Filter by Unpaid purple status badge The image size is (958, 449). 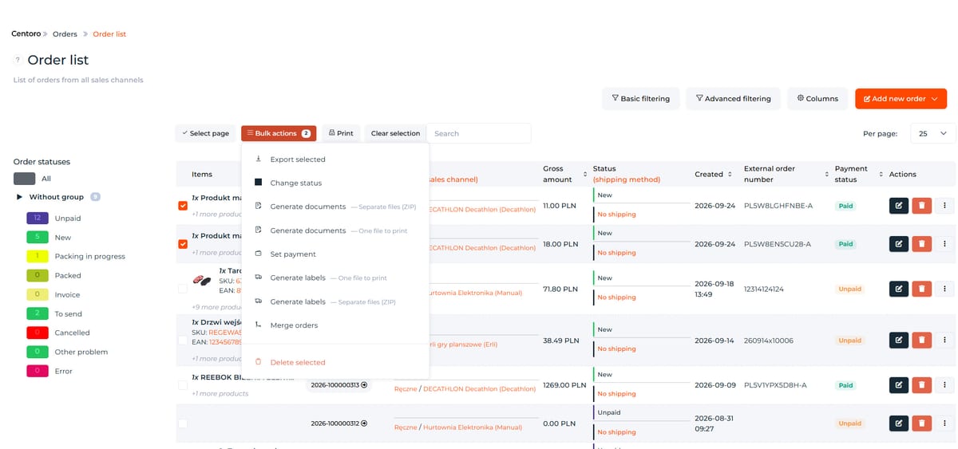click(38, 218)
